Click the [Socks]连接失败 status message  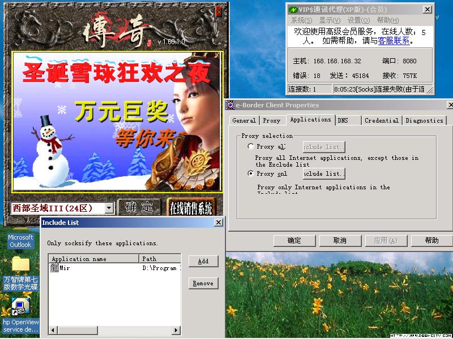point(380,89)
